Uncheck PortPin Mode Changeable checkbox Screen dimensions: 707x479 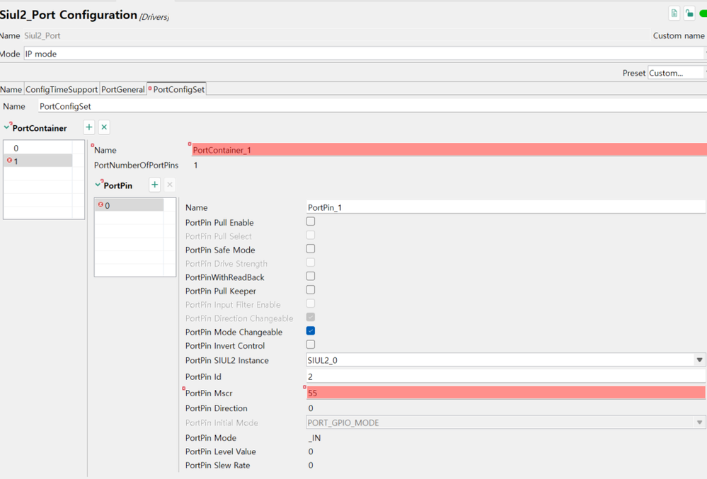tap(310, 330)
